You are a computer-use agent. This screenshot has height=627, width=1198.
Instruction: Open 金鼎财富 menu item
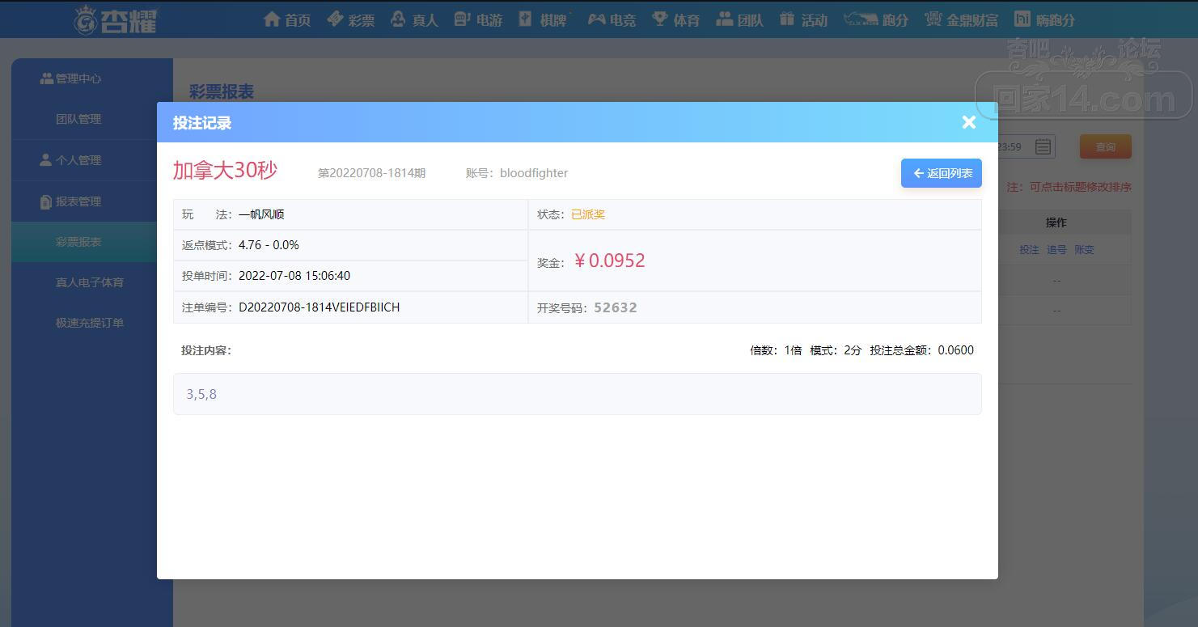(x=973, y=20)
